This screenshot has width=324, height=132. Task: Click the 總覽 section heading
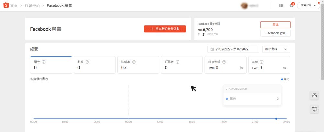click(34, 49)
